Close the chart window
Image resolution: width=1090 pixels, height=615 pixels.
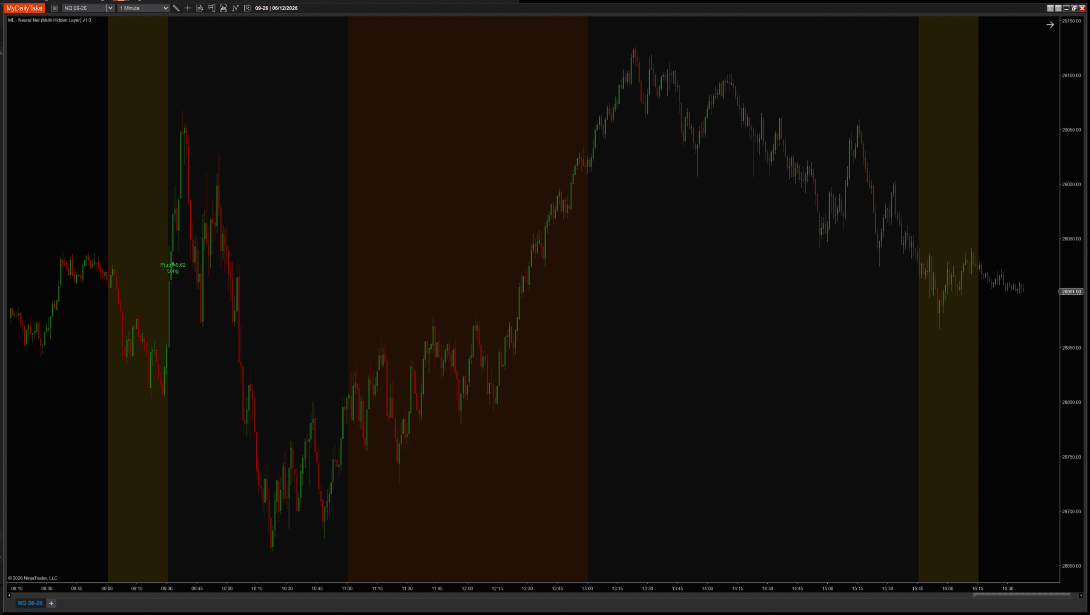click(x=1082, y=8)
